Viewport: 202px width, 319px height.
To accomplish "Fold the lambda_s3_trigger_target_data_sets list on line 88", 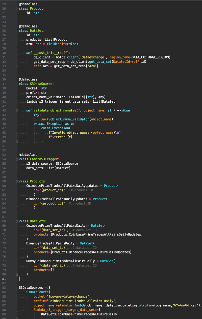I will [17, 310].
